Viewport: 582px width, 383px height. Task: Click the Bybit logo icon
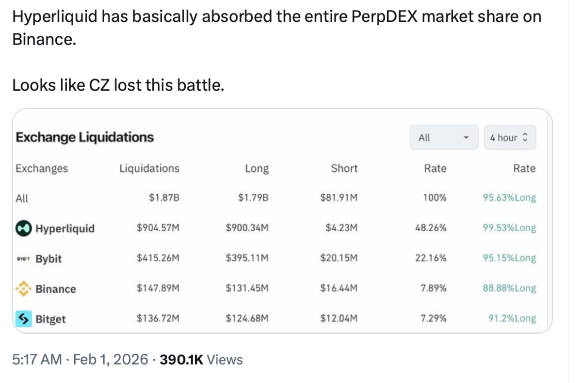coord(23,259)
